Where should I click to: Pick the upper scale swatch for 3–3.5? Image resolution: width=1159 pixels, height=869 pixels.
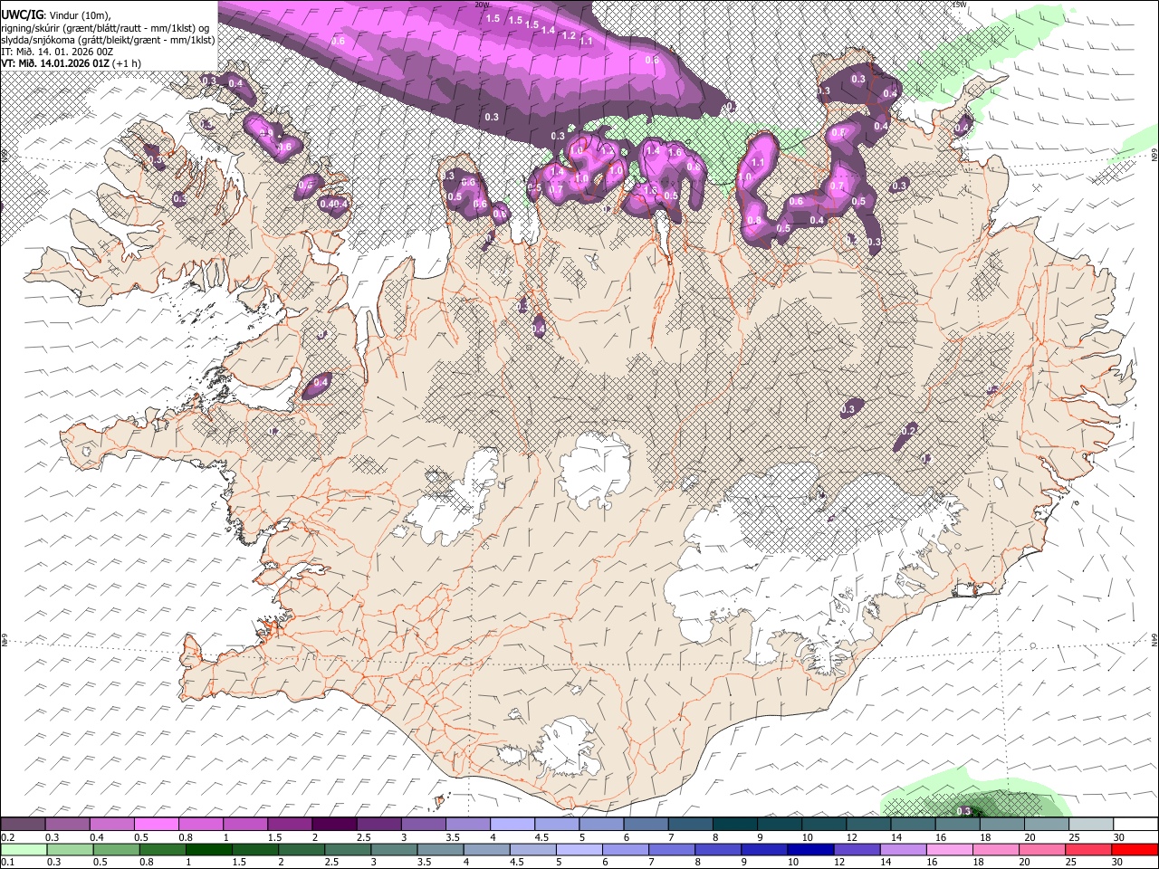(x=422, y=824)
